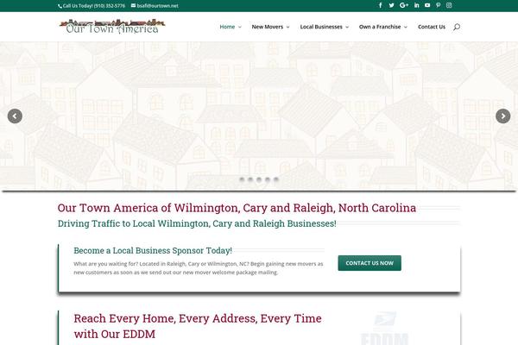Click the Contact Us Now button

pyautogui.click(x=370, y=263)
